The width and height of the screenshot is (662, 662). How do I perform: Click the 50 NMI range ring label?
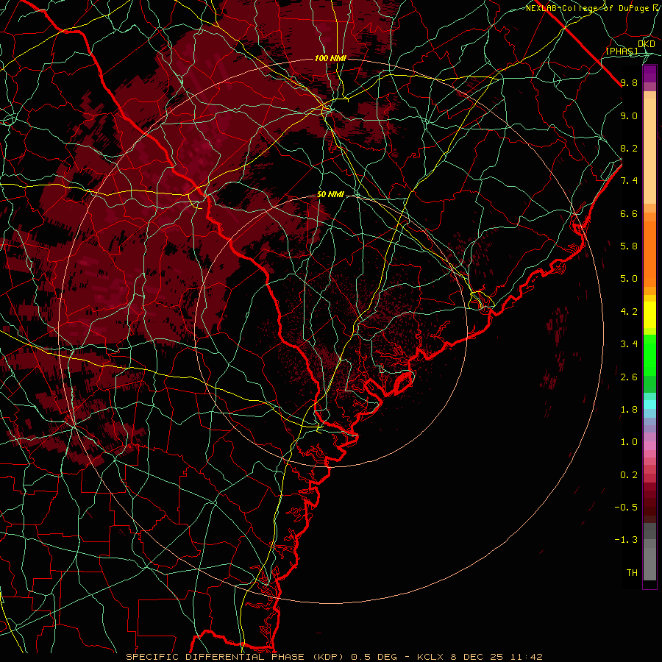[330, 195]
